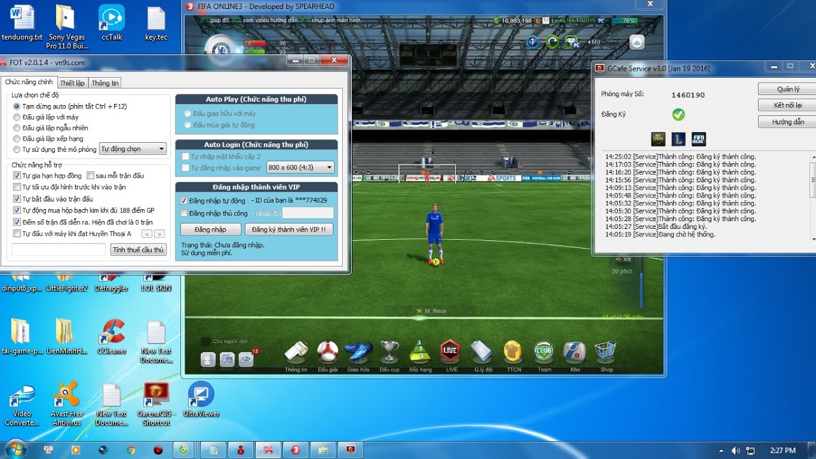Select Đấu giả lập với máy option
Screen dimensions: 816x459
click(17, 117)
